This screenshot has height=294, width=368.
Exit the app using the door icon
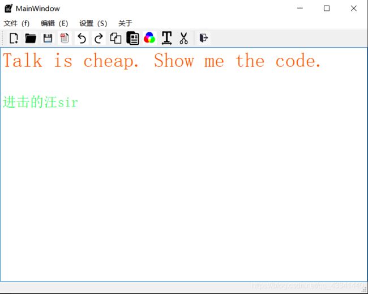pos(203,38)
